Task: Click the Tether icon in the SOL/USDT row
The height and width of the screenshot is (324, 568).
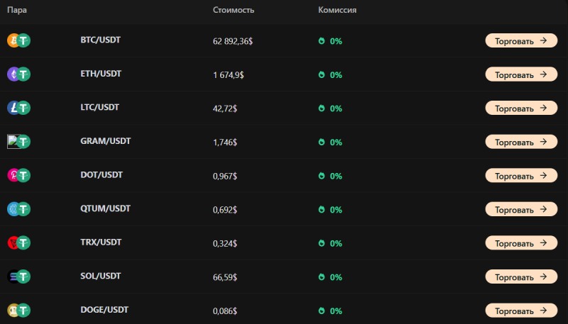Action: point(23,276)
